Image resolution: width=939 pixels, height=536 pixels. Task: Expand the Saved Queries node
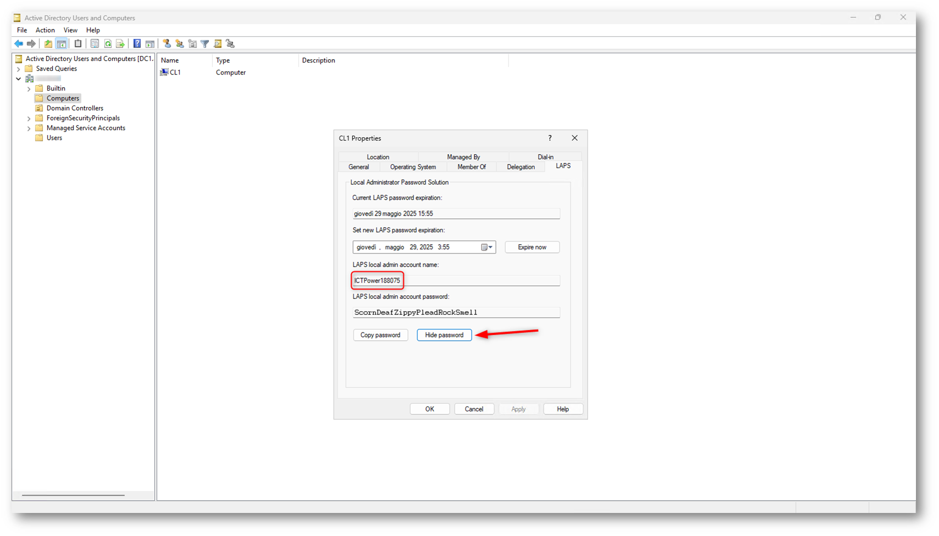[x=19, y=69]
